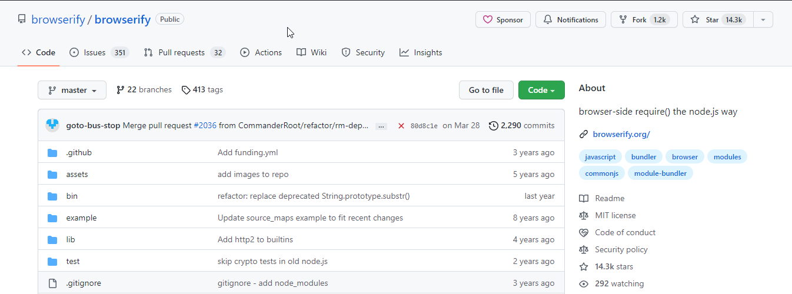Select the commonjs topic tag

pos(601,173)
